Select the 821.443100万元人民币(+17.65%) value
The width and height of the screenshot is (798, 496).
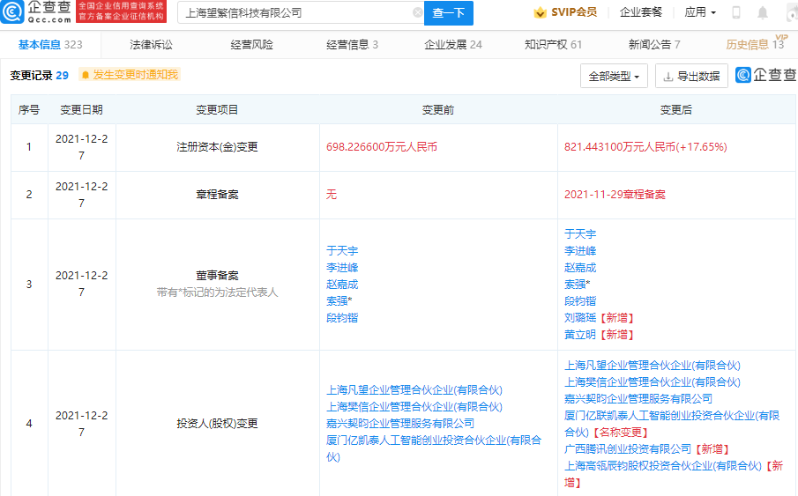[x=645, y=147]
